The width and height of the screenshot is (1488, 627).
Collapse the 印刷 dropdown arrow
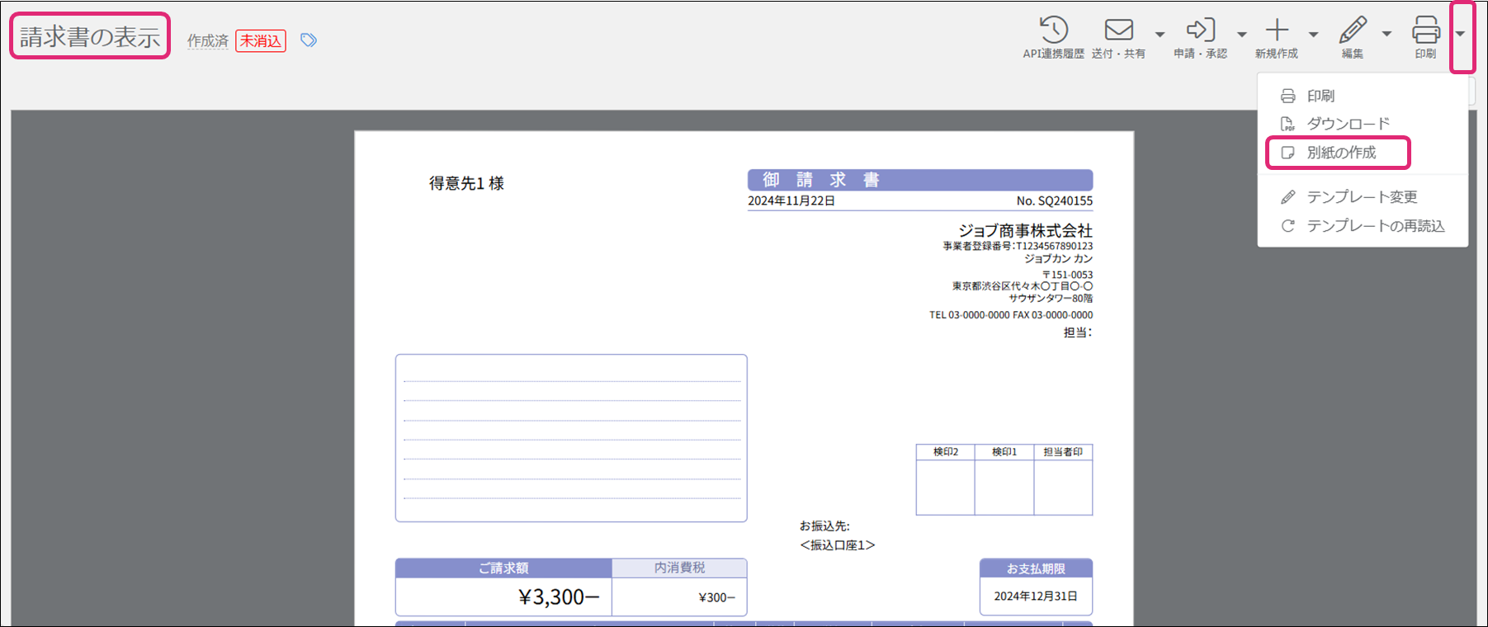[x=1461, y=35]
